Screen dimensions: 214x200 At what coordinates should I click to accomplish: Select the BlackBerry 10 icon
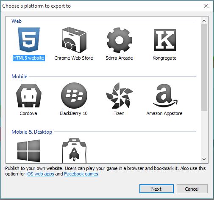pyautogui.click(x=74, y=96)
